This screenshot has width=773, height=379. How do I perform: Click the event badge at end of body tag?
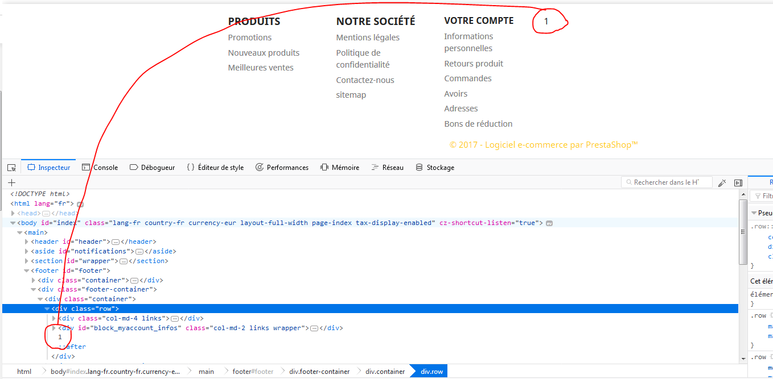(x=549, y=223)
